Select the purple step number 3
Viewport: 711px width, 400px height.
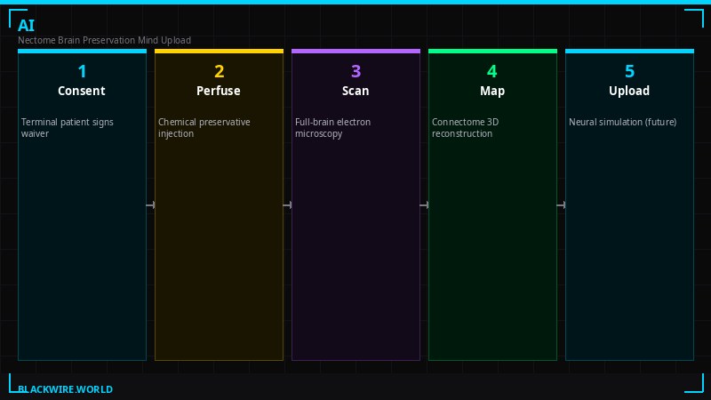(355, 72)
